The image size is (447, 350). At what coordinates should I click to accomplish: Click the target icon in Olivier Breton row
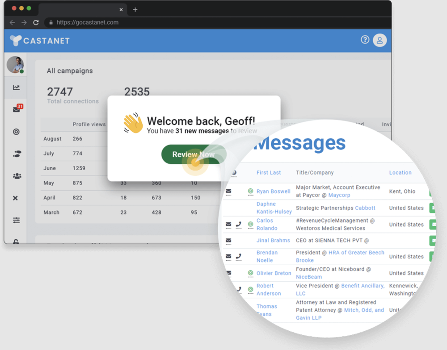[x=250, y=273]
